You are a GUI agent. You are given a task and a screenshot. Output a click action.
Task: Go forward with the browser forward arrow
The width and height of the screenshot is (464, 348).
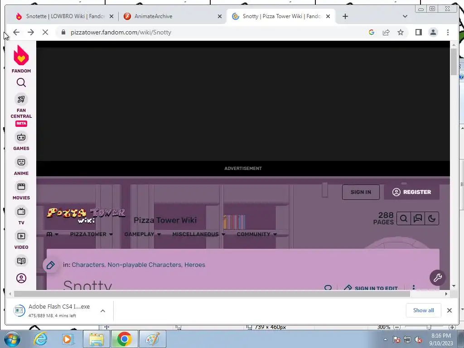point(31,32)
